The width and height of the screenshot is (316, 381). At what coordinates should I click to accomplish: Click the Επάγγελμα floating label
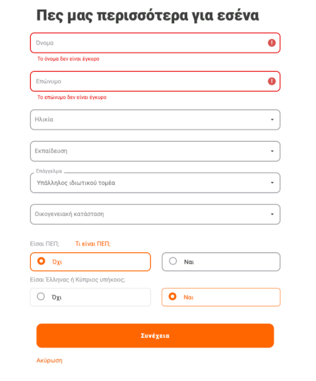tap(49, 171)
